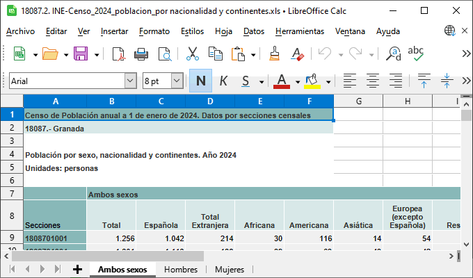Toggle Underline formatting (S button)
This screenshot has width=473, height=278.
246,81
